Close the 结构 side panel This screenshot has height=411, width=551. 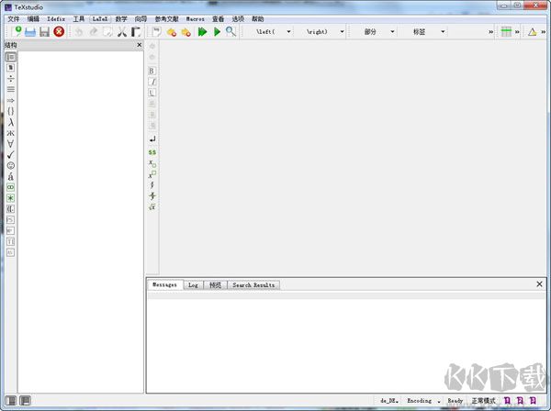click(140, 45)
